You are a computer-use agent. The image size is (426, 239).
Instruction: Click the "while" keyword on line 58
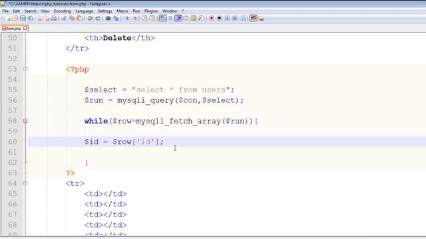pyautogui.click(x=96, y=121)
